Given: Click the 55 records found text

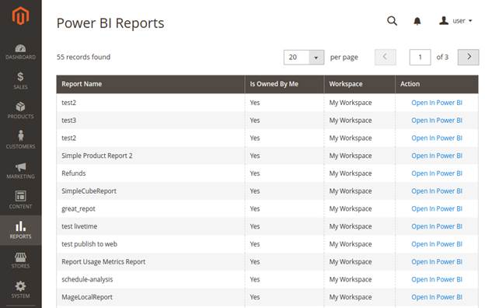Looking at the screenshot, I should pos(83,57).
